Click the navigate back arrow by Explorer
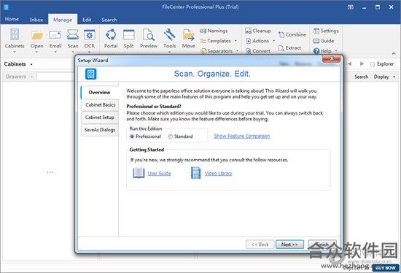The height and width of the screenshot is (273, 401). click(349, 64)
